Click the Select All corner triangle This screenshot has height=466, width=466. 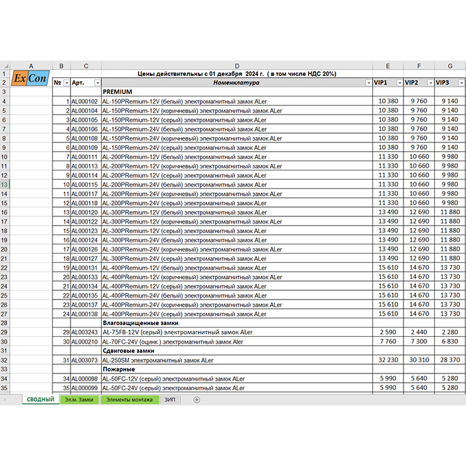pos(6,66)
